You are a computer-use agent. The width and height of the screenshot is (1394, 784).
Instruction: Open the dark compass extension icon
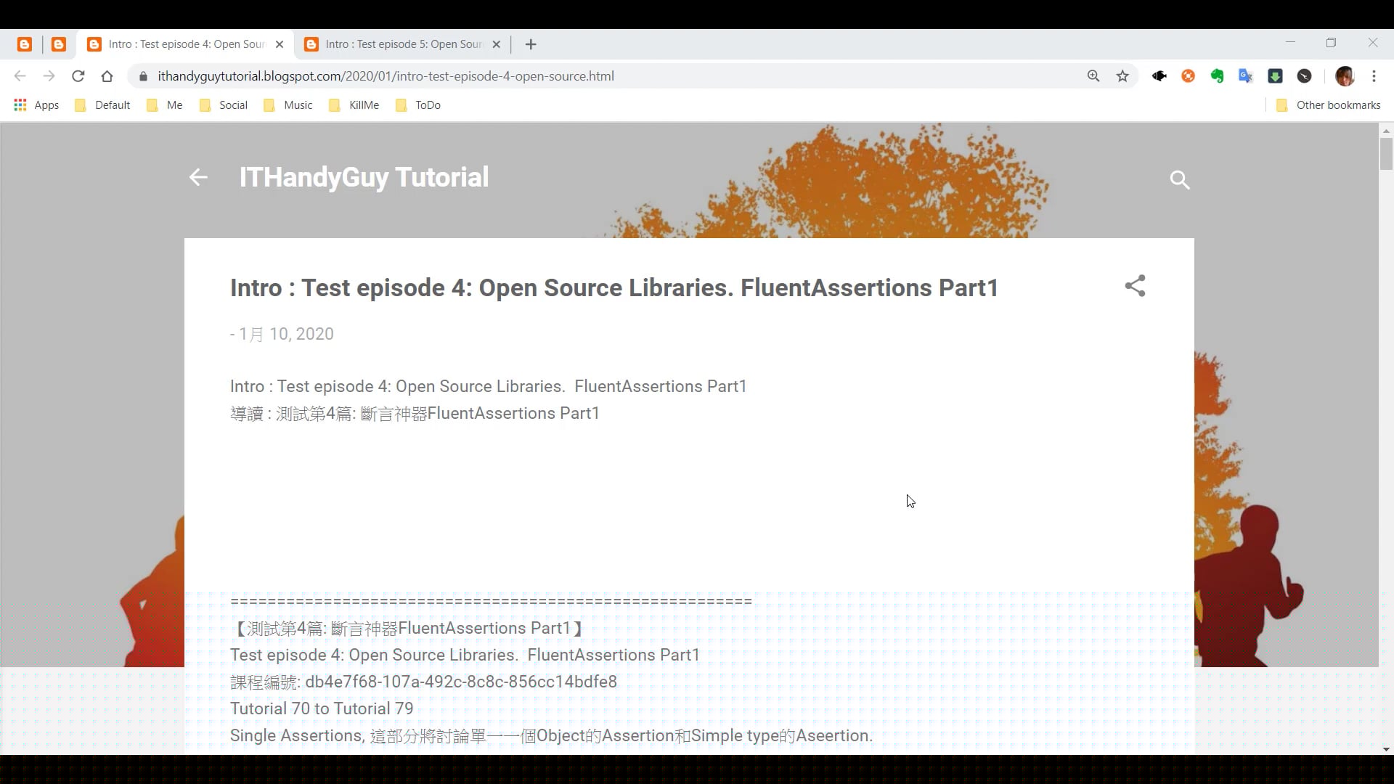click(1305, 75)
